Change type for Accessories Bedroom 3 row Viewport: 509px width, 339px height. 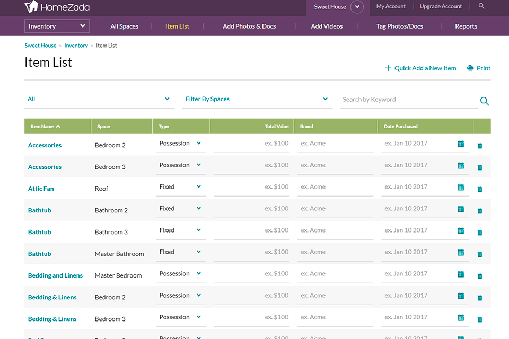pos(180,165)
